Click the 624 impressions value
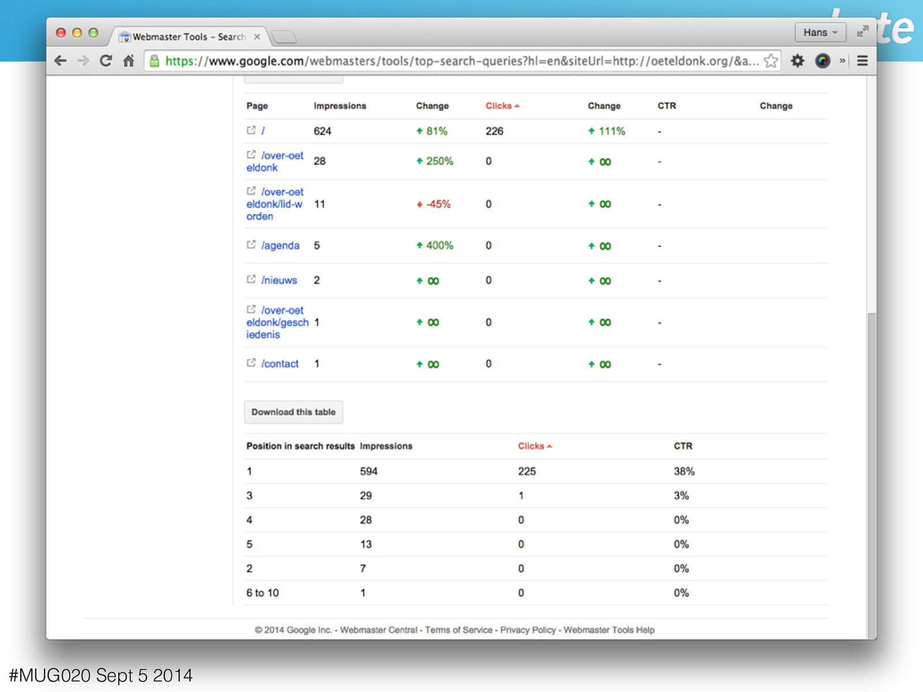923x692 pixels. coord(322,131)
